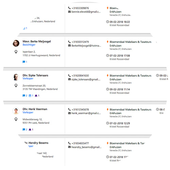Open Sipke Tolenaars' chat messages icon
Viewport: 170px width, 170px height.
pyautogui.click(x=24, y=96)
